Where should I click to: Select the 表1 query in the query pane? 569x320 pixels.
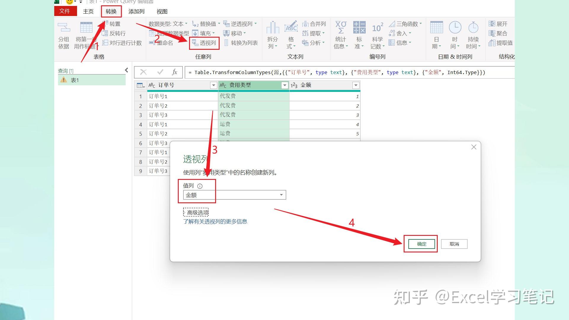(x=75, y=80)
